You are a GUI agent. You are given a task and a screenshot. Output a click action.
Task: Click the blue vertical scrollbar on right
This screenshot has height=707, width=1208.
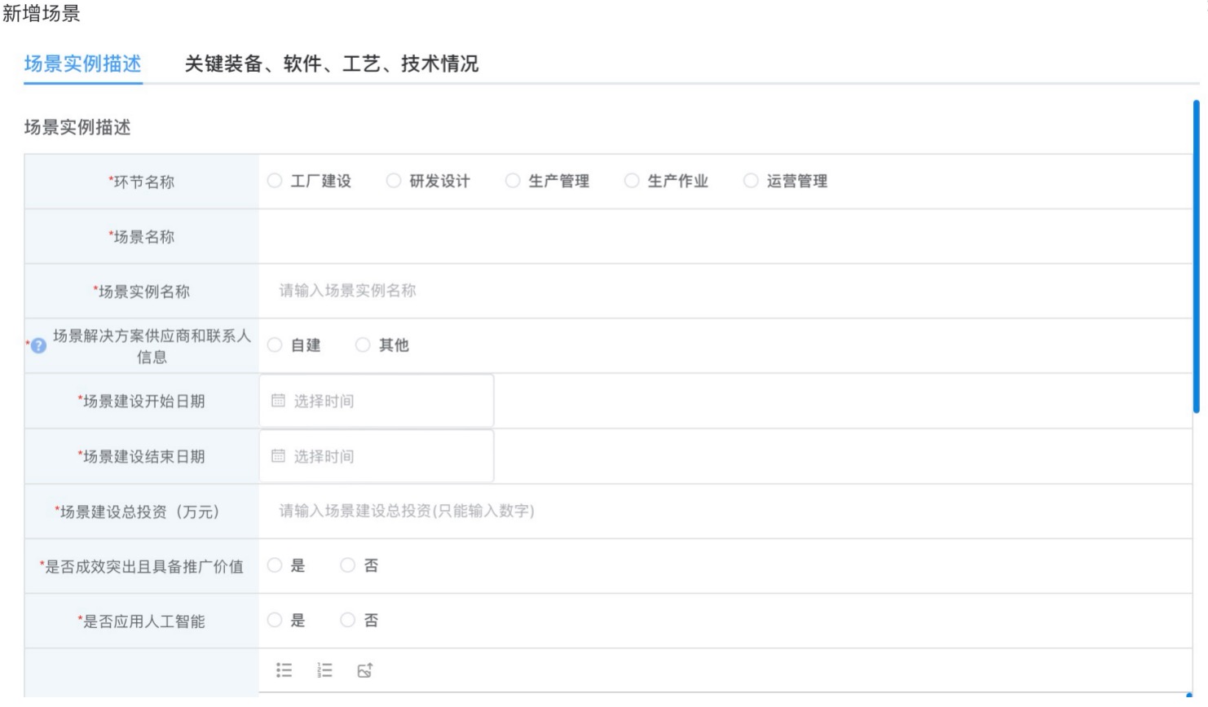pyautogui.click(x=1196, y=257)
